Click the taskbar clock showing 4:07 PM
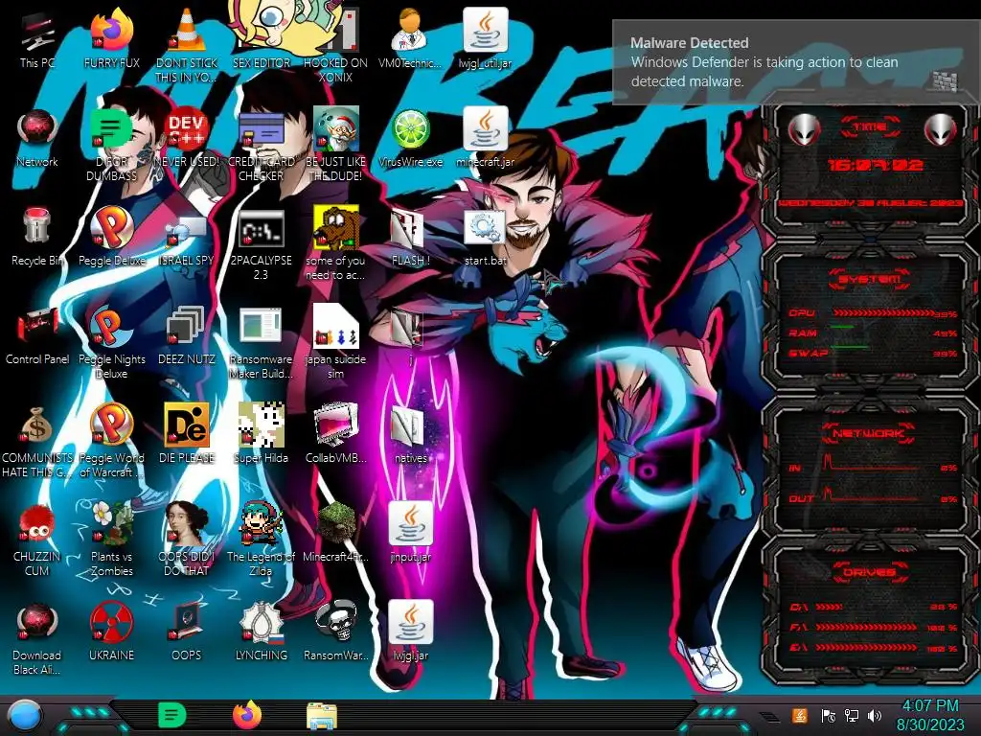Image resolution: width=981 pixels, height=736 pixels. click(x=930, y=715)
